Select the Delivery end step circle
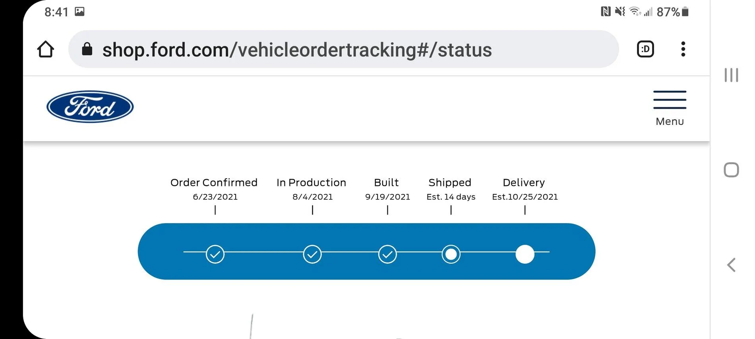The height and width of the screenshot is (339, 755). (x=525, y=254)
